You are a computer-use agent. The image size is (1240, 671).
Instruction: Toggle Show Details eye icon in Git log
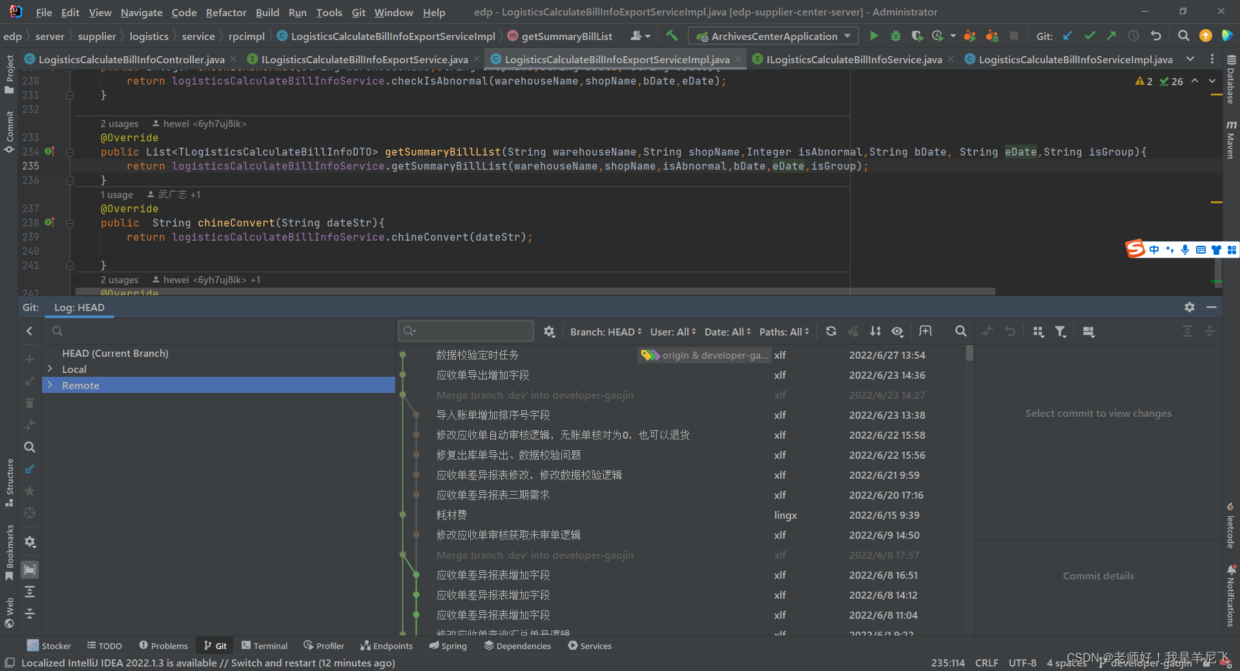[897, 331]
